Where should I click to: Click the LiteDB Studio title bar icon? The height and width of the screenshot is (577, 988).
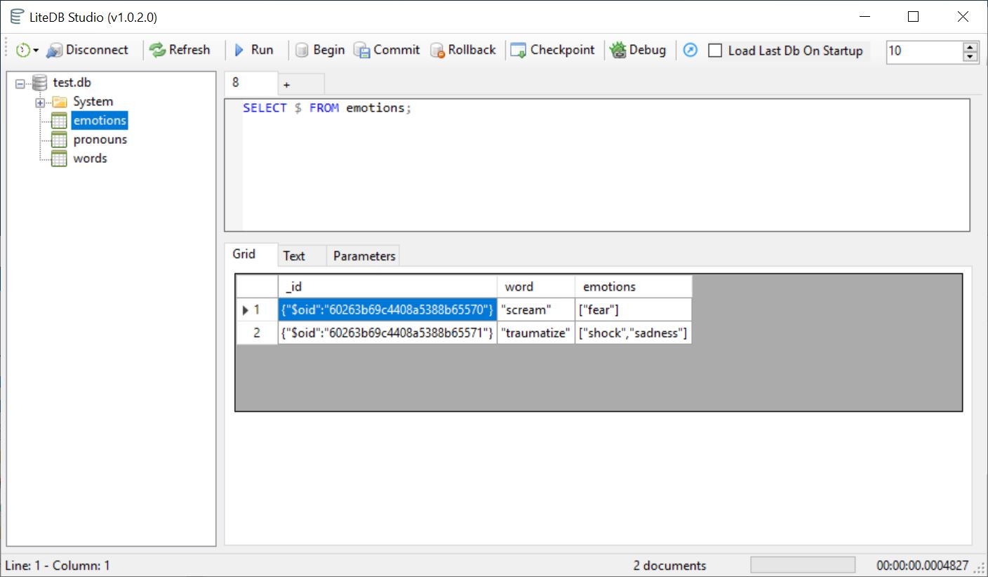[17, 18]
